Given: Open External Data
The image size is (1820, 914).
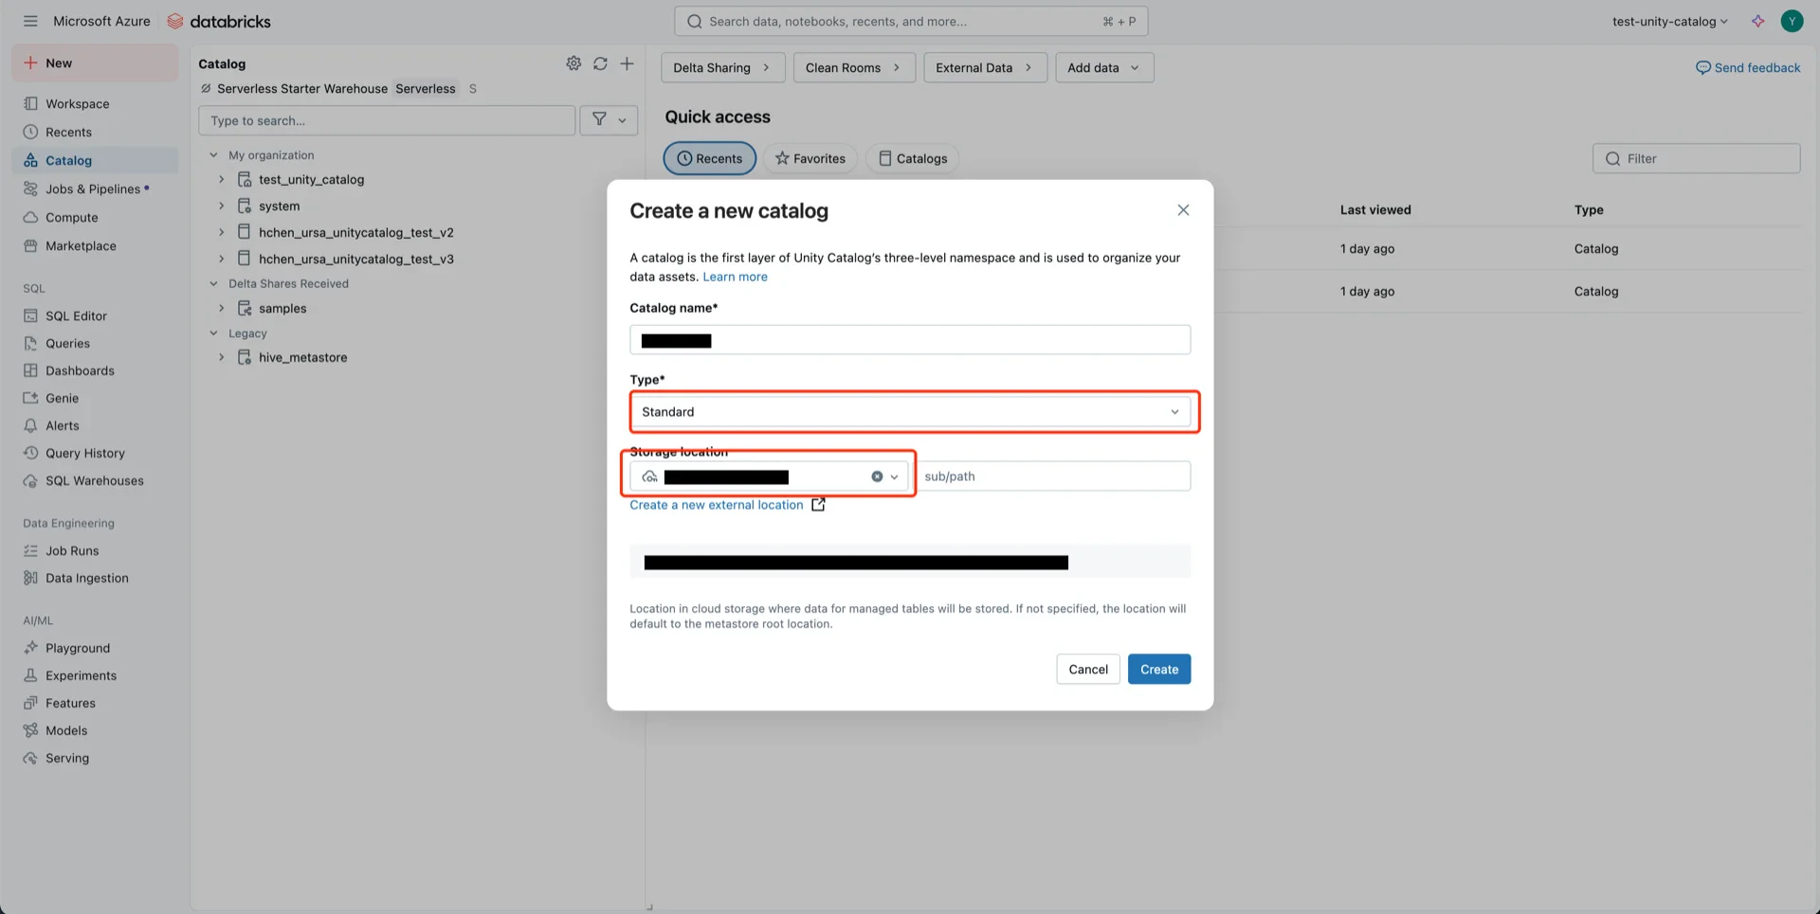Looking at the screenshot, I should [985, 67].
